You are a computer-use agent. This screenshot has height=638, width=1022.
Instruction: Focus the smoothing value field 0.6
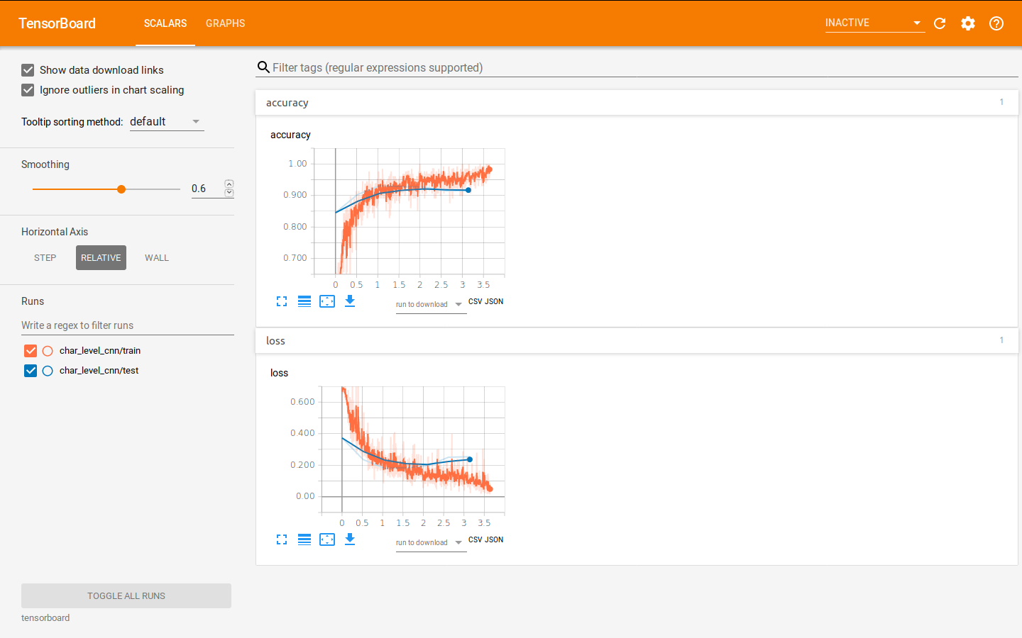(x=207, y=189)
